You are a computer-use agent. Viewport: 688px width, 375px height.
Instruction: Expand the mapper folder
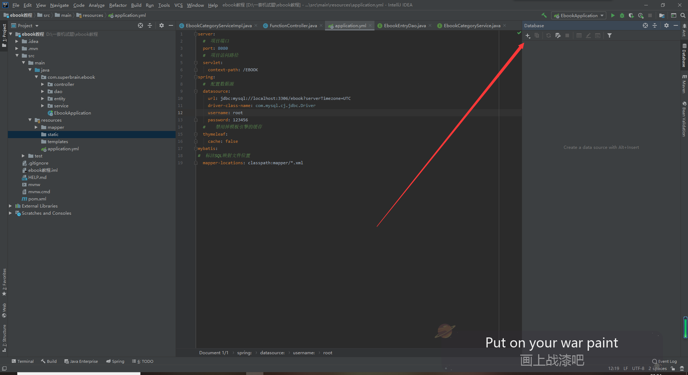click(x=36, y=127)
